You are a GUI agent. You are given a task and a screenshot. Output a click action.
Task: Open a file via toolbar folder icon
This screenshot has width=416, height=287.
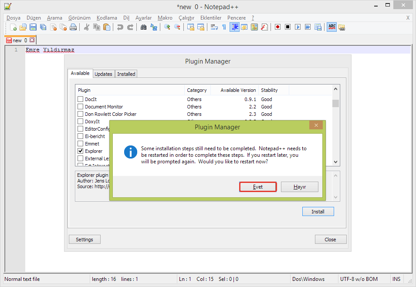coord(23,27)
